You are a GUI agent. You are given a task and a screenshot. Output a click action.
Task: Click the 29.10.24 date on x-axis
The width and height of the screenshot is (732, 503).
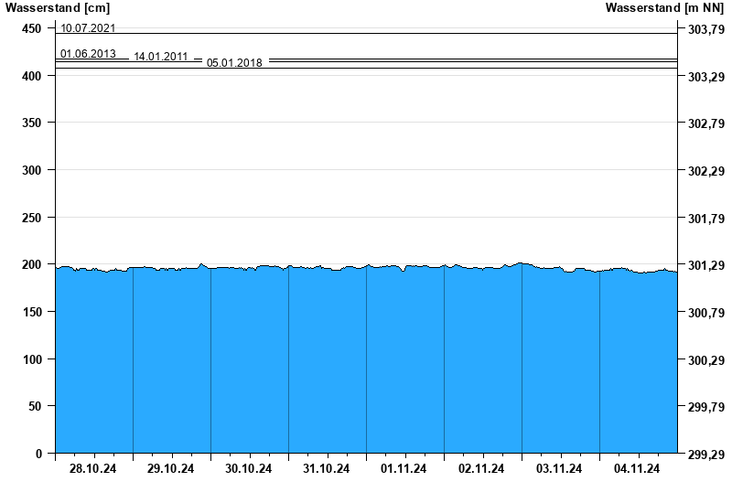pos(171,469)
